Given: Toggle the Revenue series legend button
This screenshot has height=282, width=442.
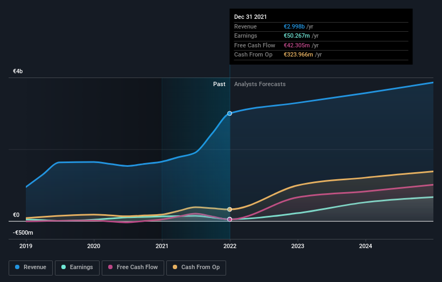Looking at the screenshot, I should pos(31,267).
